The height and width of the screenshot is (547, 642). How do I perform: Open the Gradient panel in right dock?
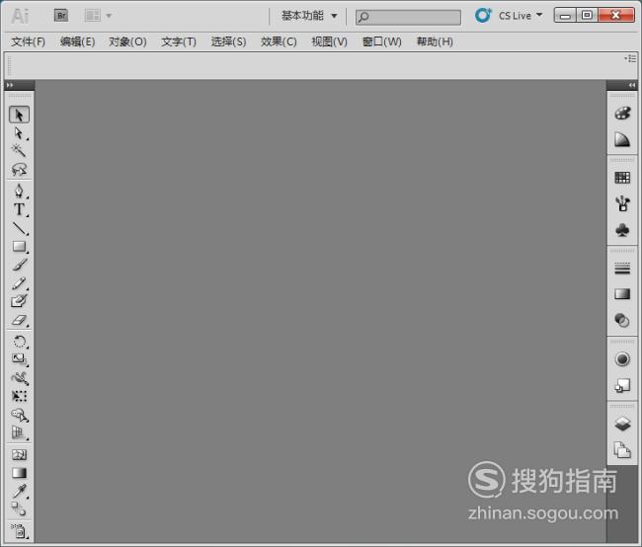tap(622, 294)
